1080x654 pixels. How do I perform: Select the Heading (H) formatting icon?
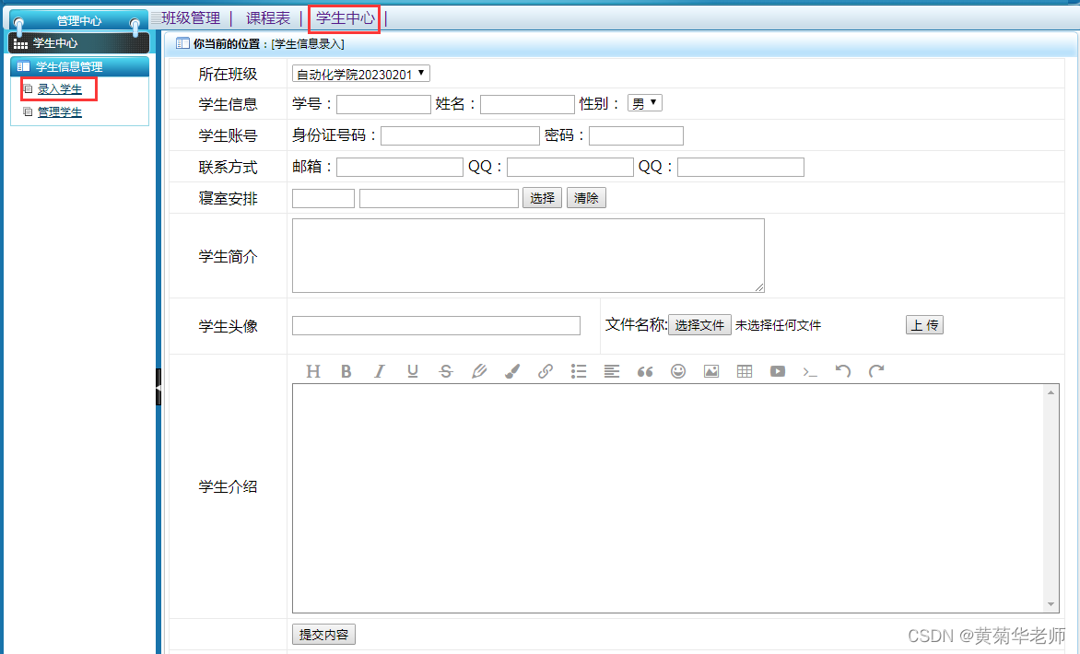(313, 371)
